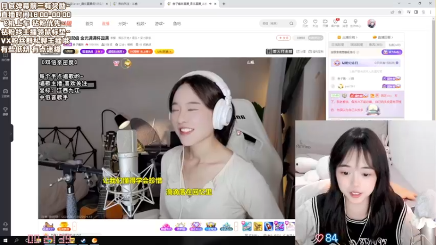Image resolution: width=436 pixels, height=245 pixels.
Task: Open Steam from the taskbar
Action: (x=83, y=241)
